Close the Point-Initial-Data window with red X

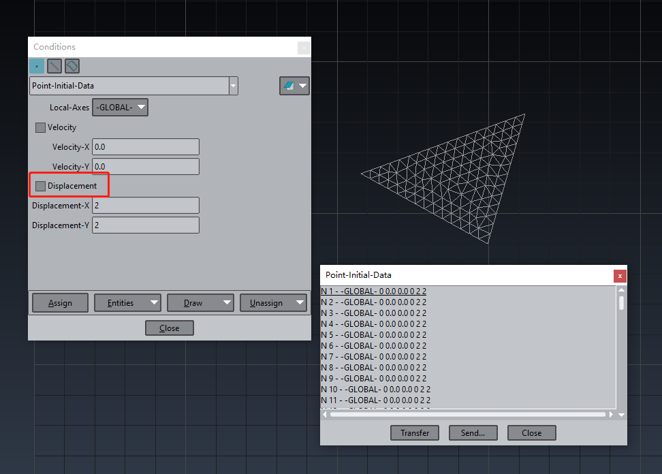[620, 276]
